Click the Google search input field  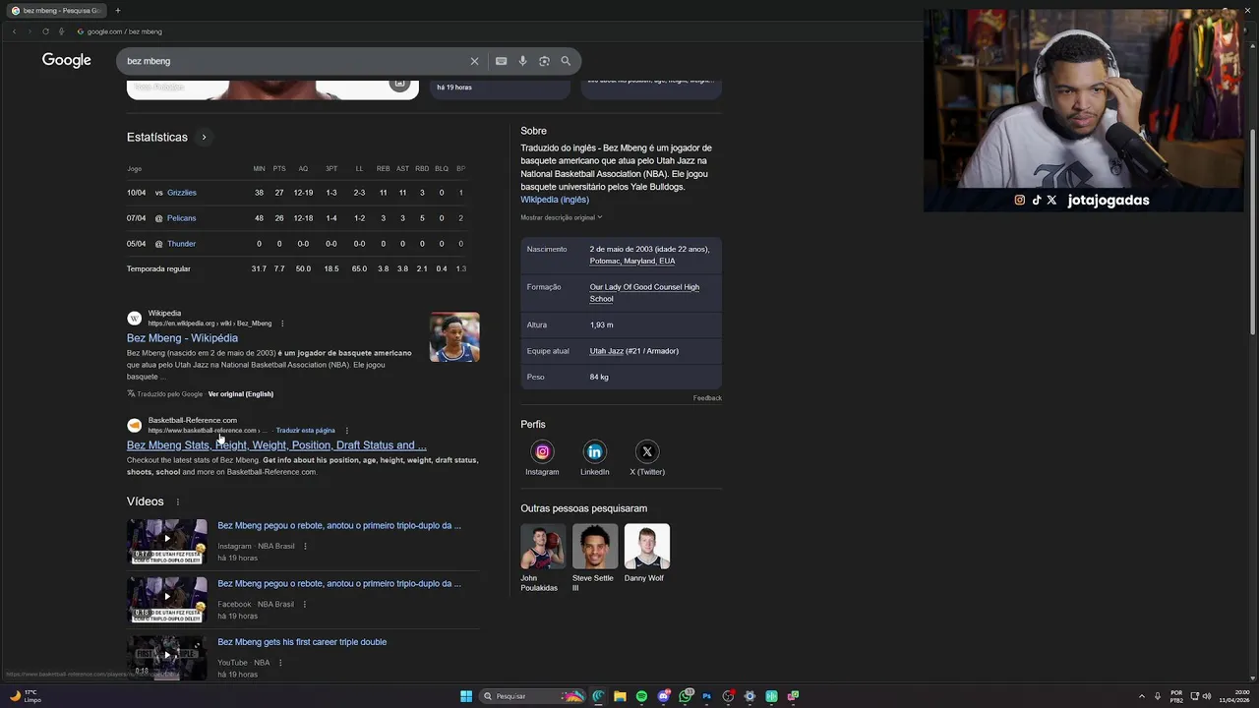tap(295, 61)
